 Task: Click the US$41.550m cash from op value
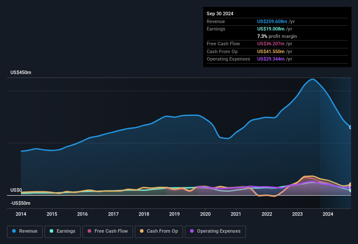tap(271, 51)
